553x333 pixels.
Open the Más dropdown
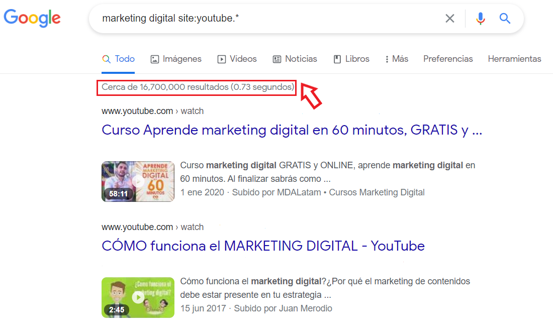397,59
